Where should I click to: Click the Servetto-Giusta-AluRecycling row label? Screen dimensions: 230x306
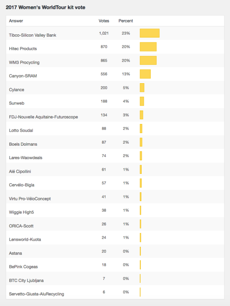point(36,294)
